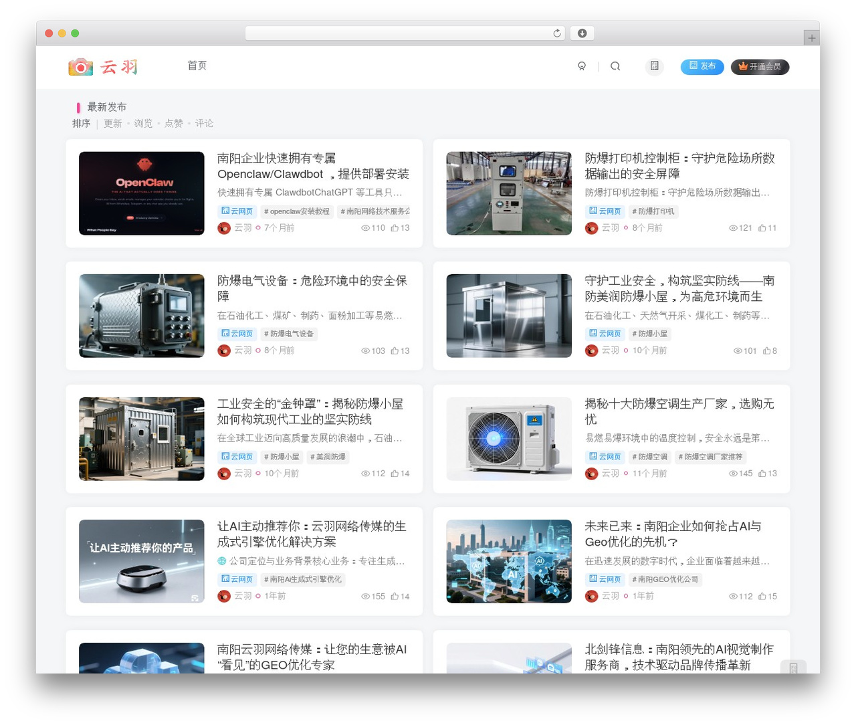Click the #openclaw安装教程 tag
The image size is (856, 725).
pos(297,211)
